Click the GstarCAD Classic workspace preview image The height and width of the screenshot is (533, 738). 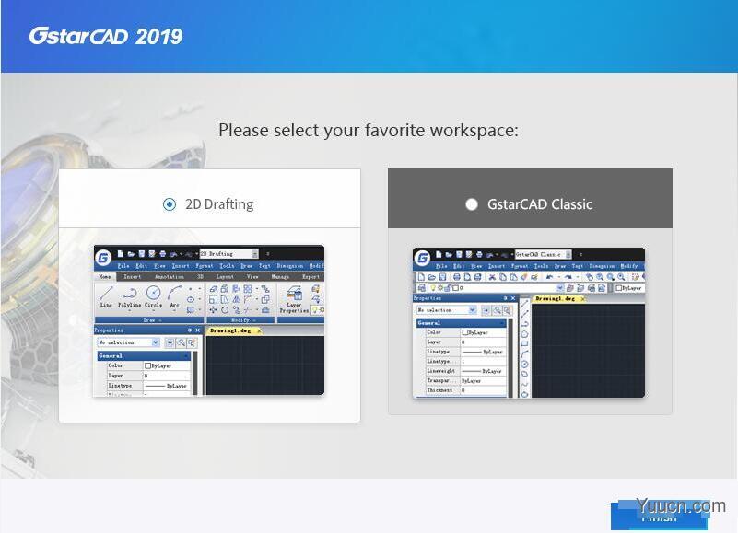click(529, 322)
